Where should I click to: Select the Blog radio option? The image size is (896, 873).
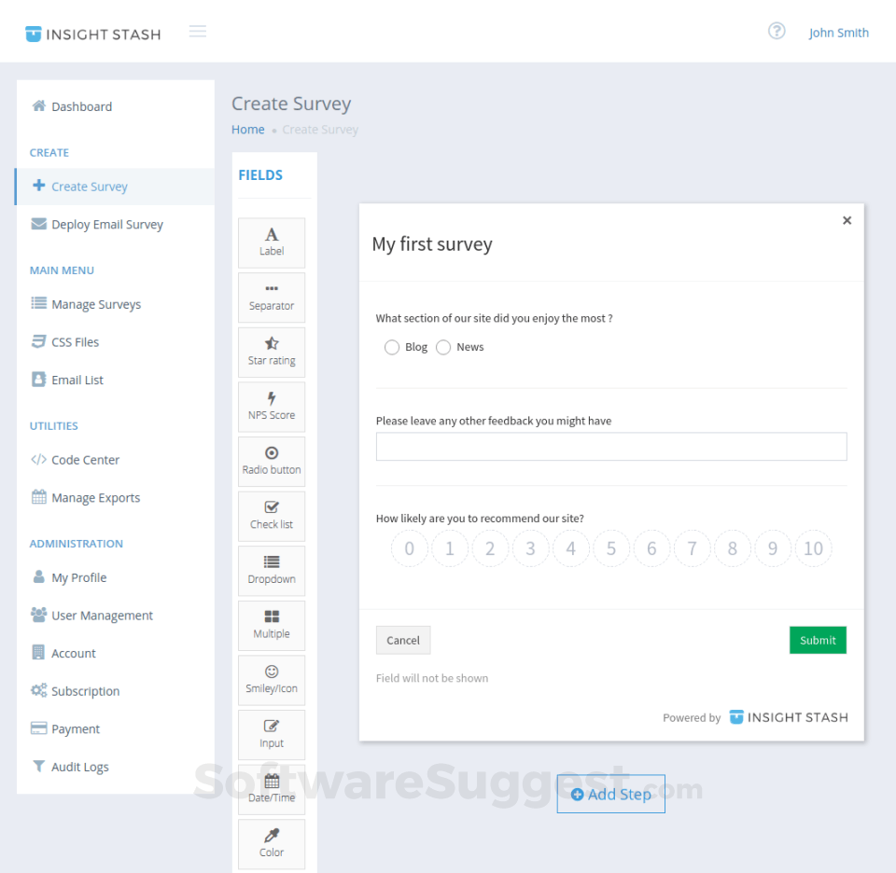[392, 347]
